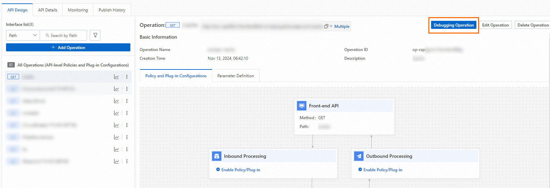
Task: Click the creation time Nov 13, 2024, 06:42:10
Action: pyautogui.click(x=228, y=58)
